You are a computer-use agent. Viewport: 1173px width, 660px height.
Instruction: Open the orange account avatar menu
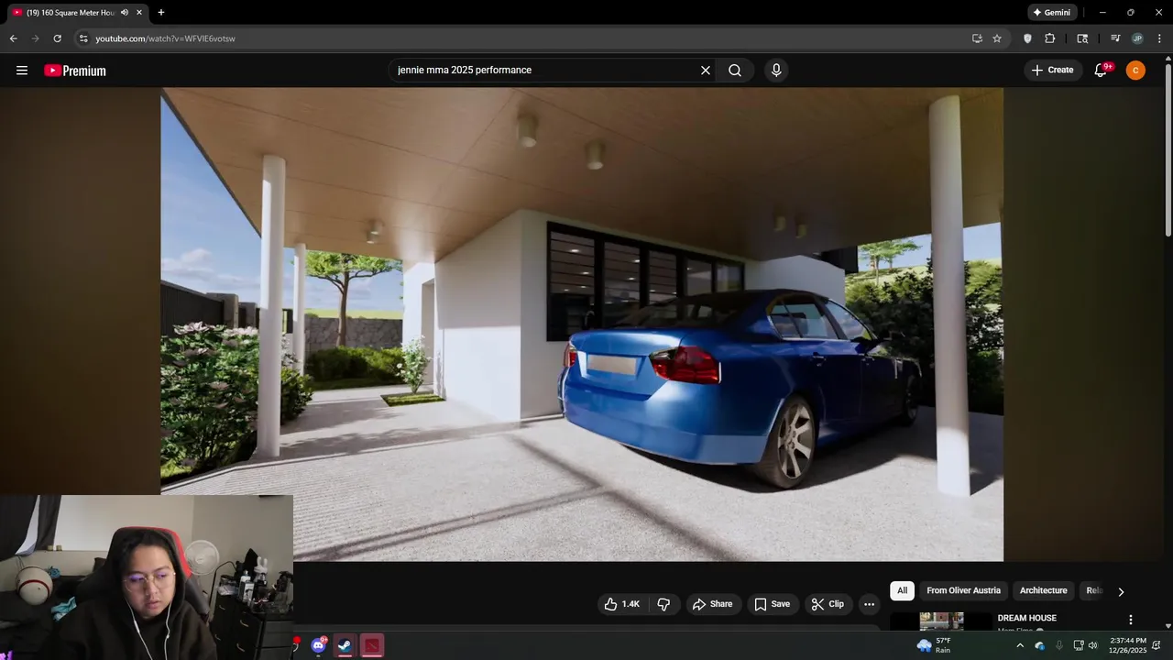point(1135,71)
